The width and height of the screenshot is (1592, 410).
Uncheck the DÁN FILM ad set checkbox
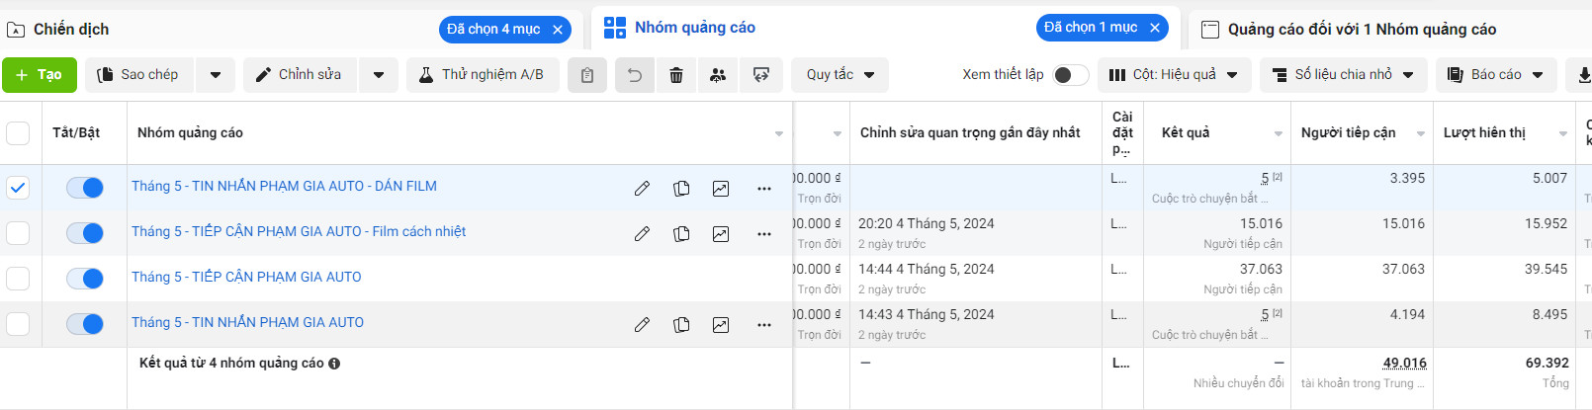(x=18, y=188)
